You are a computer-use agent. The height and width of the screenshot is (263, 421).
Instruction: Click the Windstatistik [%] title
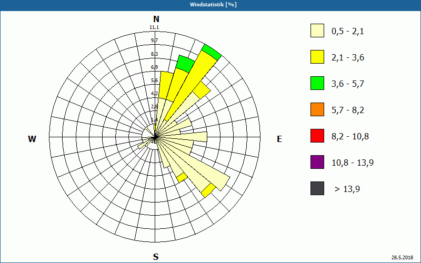pyautogui.click(x=213, y=5)
